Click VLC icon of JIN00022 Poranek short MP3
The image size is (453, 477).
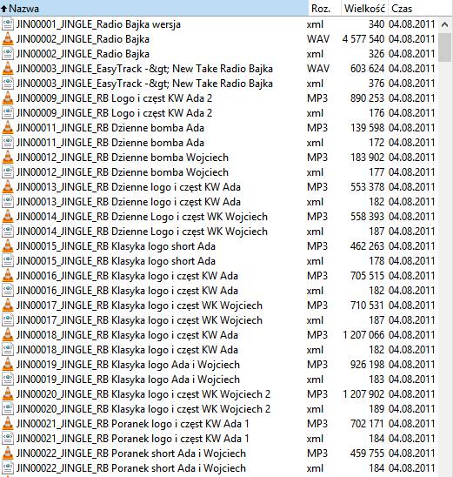click(x=8, y=453)
